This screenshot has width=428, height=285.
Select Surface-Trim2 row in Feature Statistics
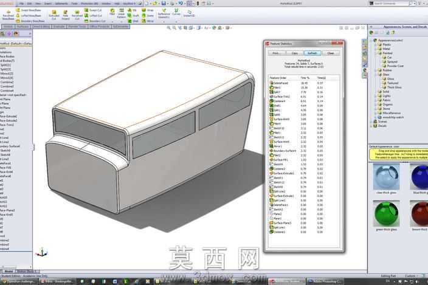[x=304, y=97]
